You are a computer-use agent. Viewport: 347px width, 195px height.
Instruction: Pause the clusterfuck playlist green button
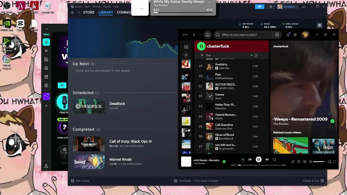[x=201, y=46]
